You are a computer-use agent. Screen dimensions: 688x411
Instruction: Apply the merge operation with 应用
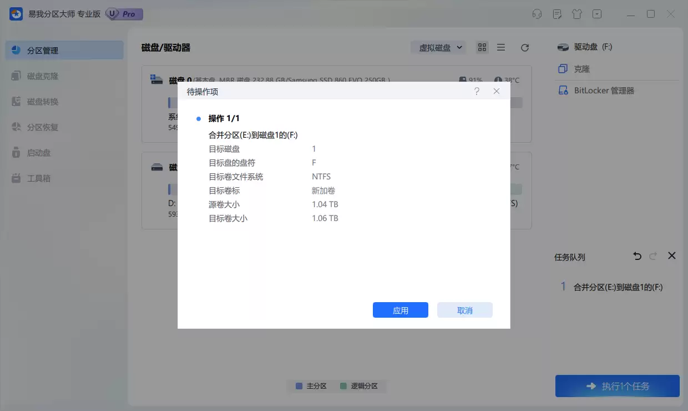tap(400, 310)
